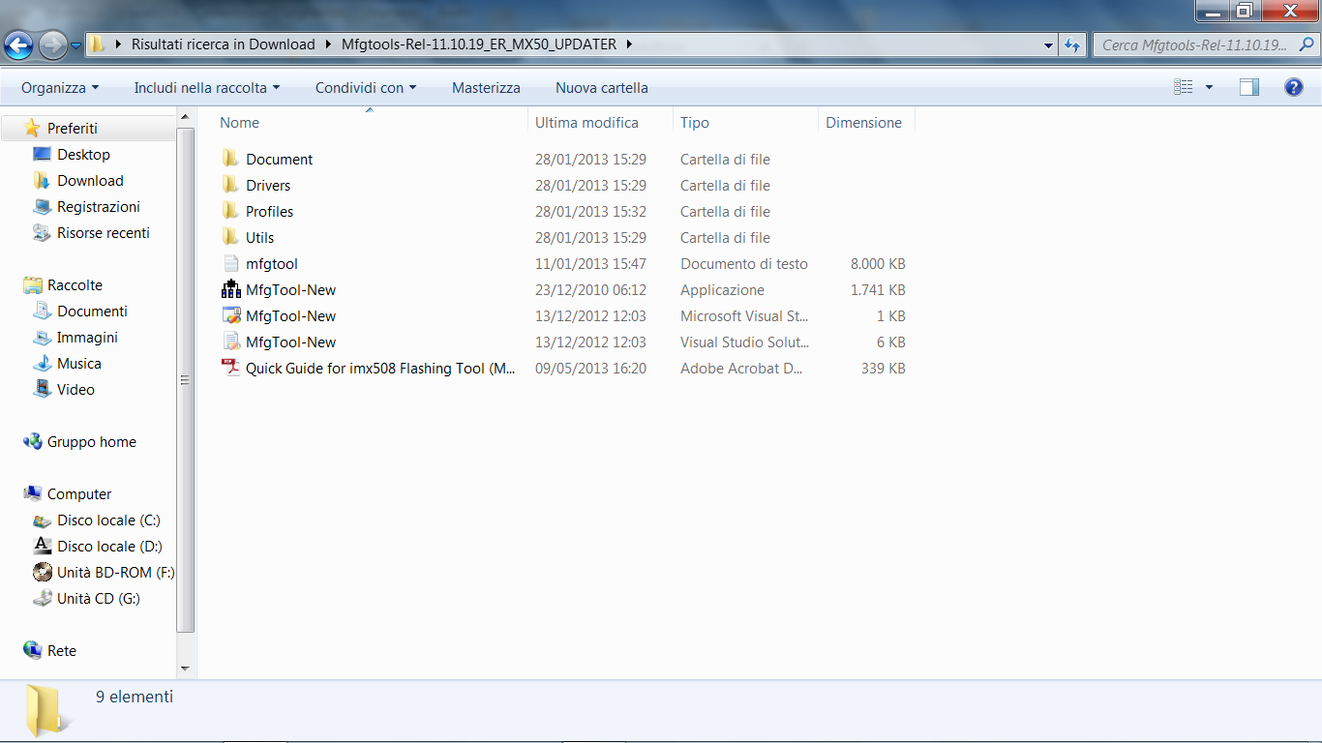This screenshot has height=743, width=1322.
Task: Click the navigation pane scrollbar thumb
Action: pyautogui.click(x=187, y=378)
